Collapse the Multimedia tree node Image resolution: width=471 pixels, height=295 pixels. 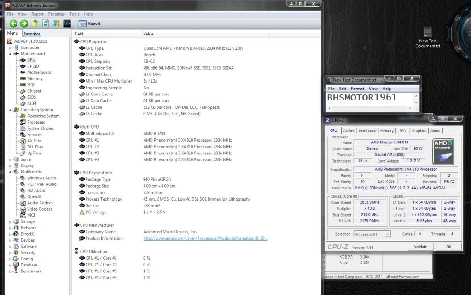click(x=10, y=172)
